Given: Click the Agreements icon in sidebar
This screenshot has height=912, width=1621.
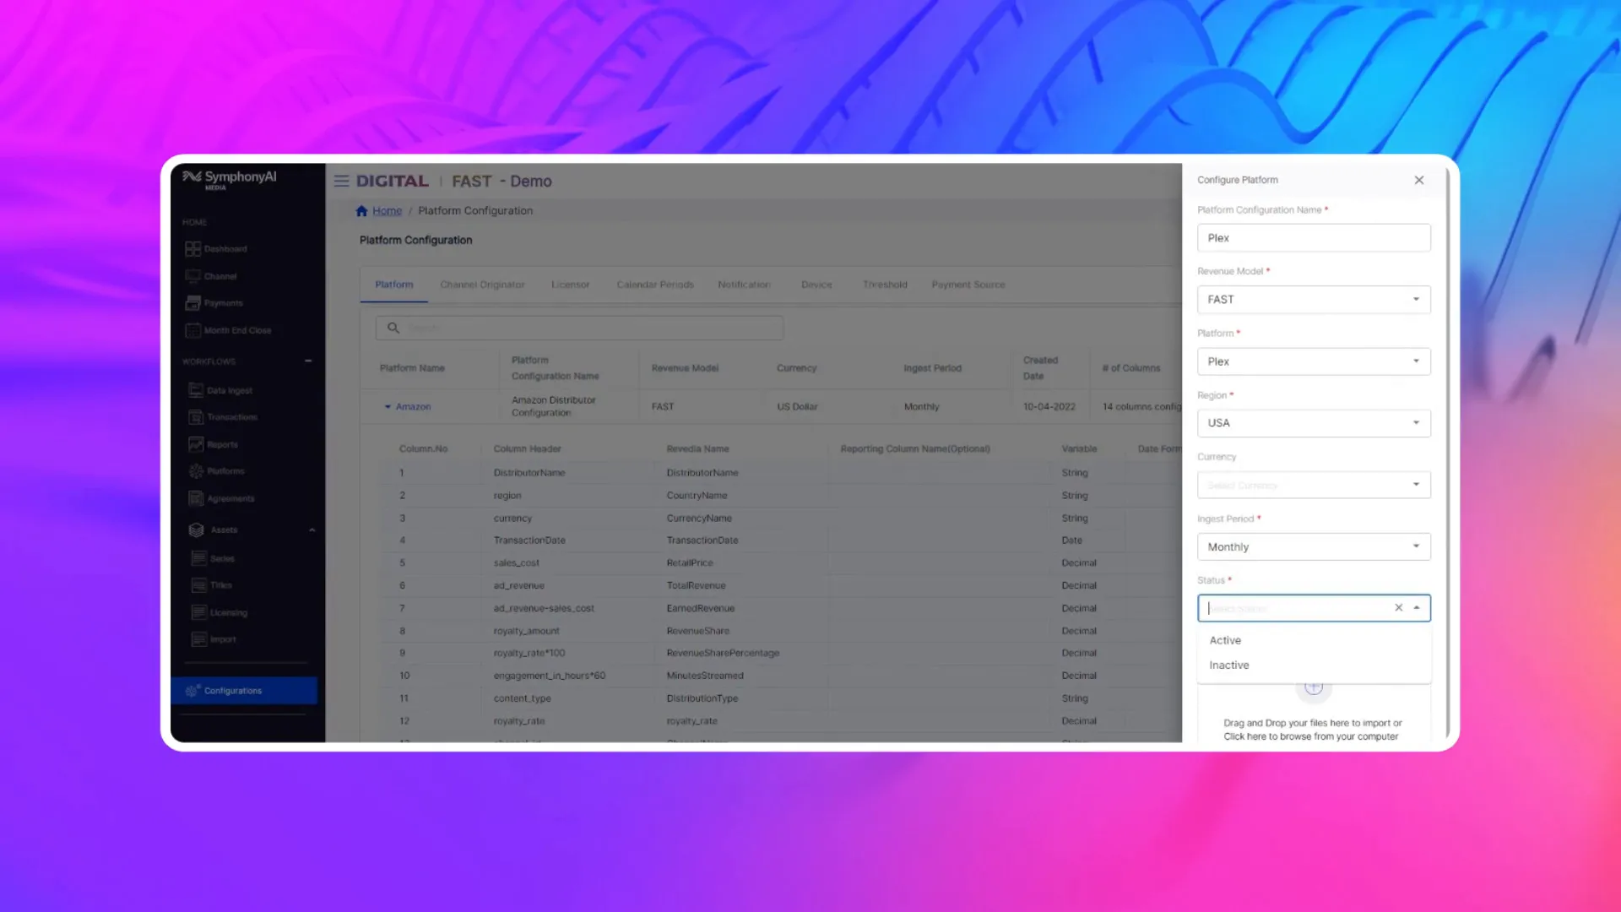Looking at the screenshot, I should [196, 498].
